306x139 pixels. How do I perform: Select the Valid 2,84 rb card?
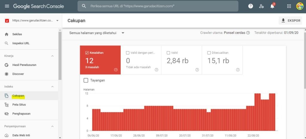pos(181,60)
